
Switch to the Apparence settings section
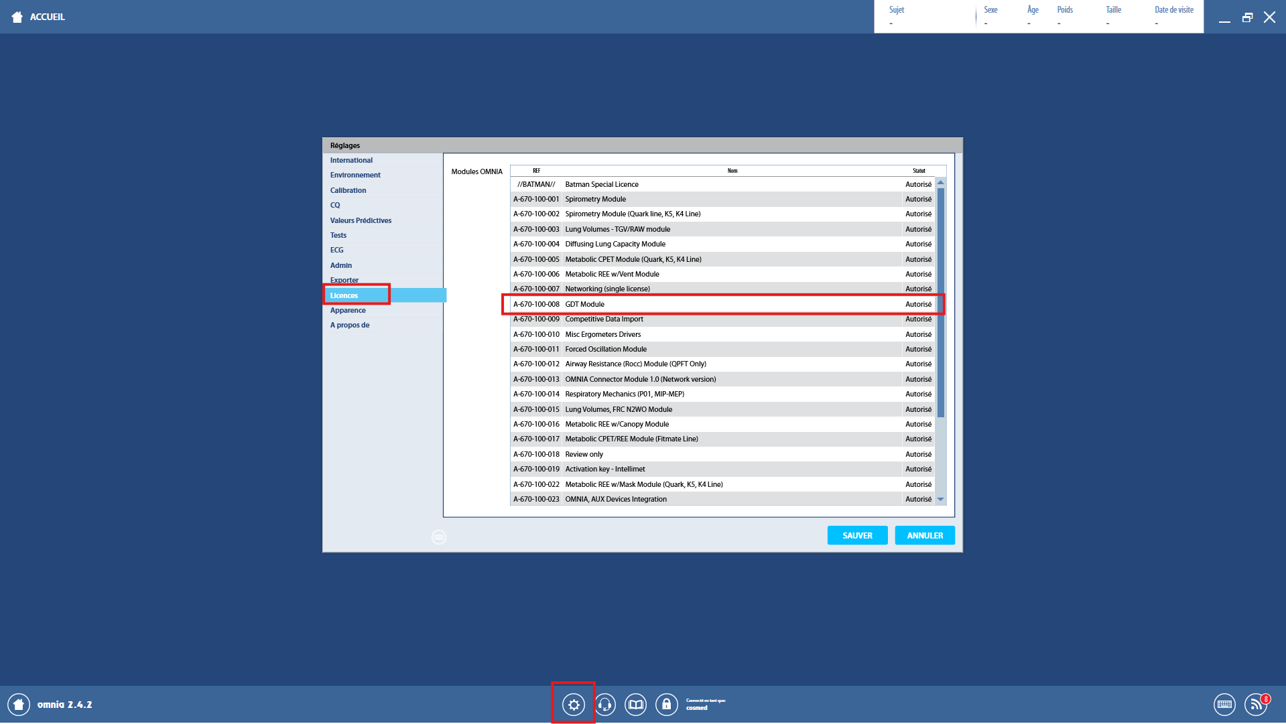[x=348, y=310]
